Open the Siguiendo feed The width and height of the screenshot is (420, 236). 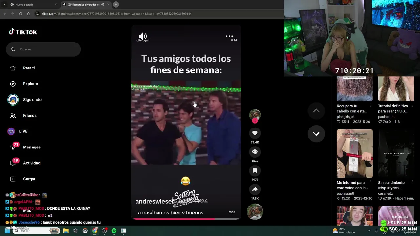(32, 100)
